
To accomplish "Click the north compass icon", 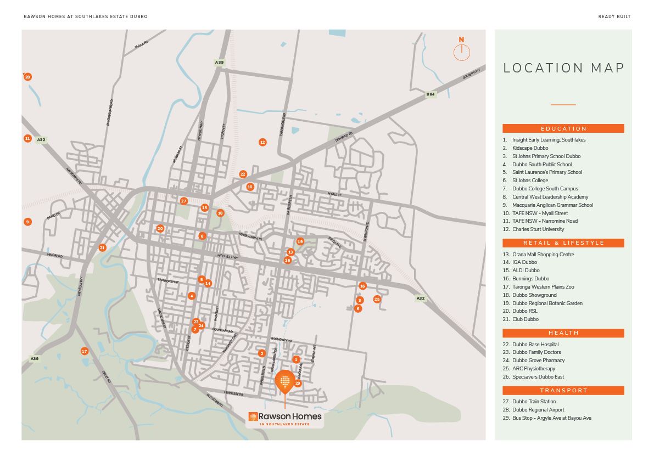I will 461,50.
